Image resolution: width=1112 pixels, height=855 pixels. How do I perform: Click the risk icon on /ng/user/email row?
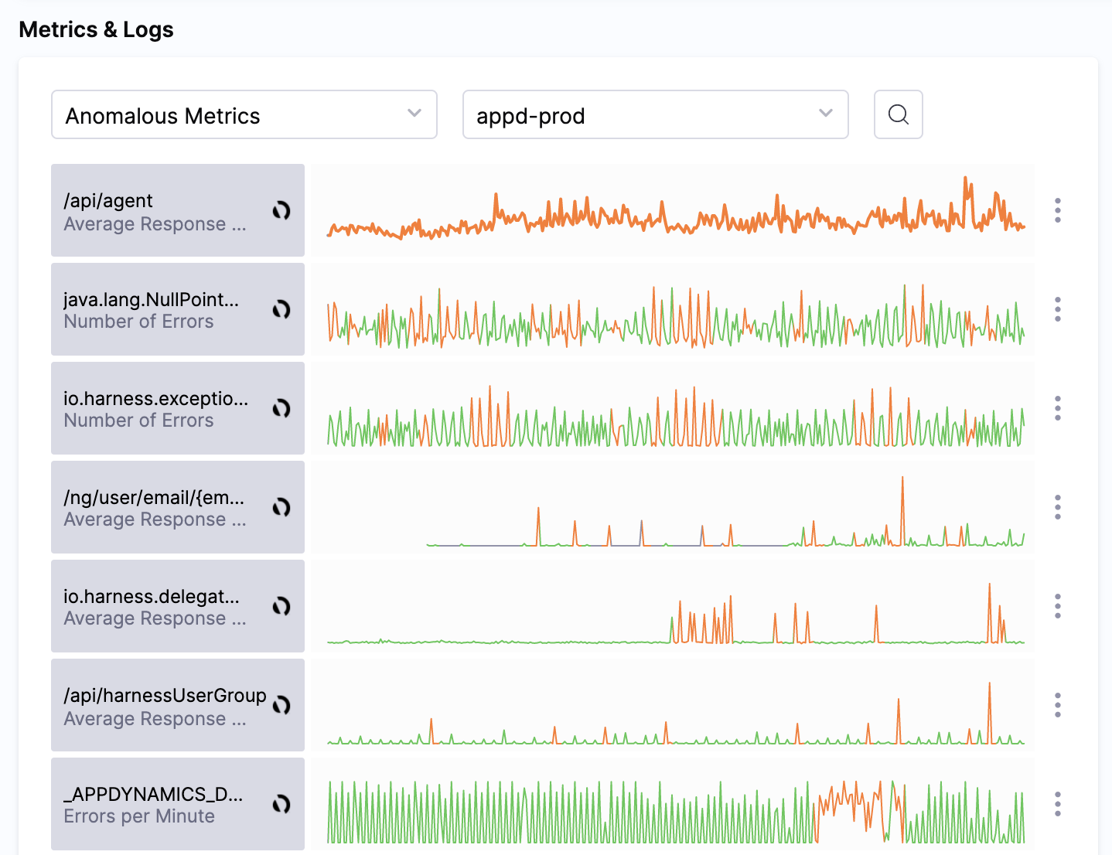[281, 507]
